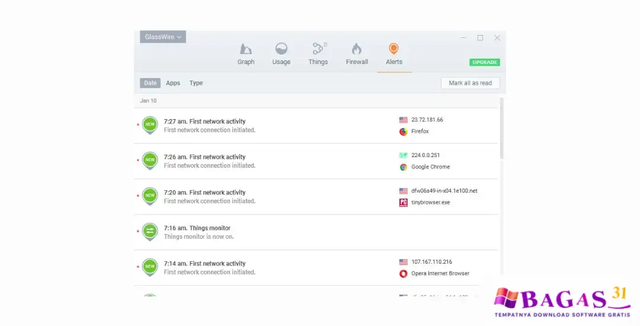Sort alerts by Apps

[172, 83]
